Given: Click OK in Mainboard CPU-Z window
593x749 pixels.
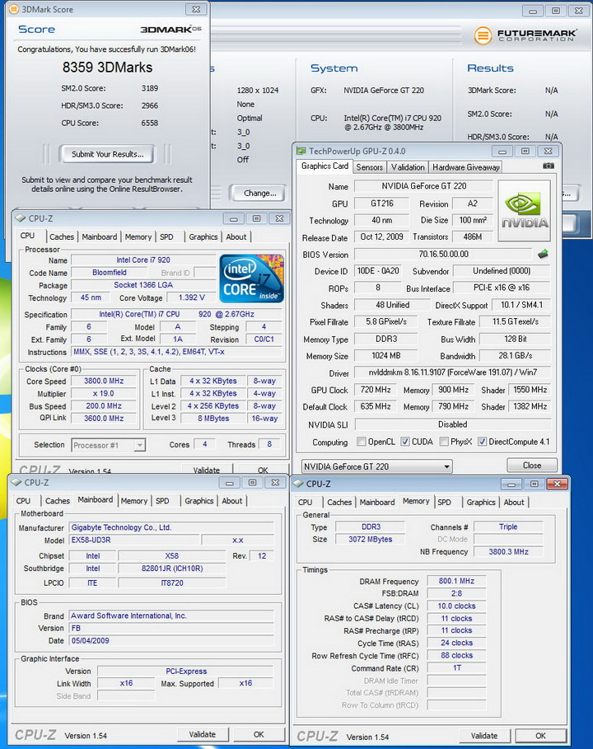Looking at the screenshot, I should [259, 734].
